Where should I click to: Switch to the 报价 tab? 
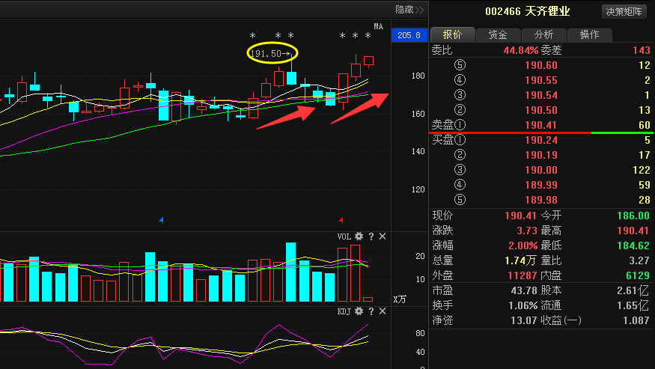coord(452,34)
